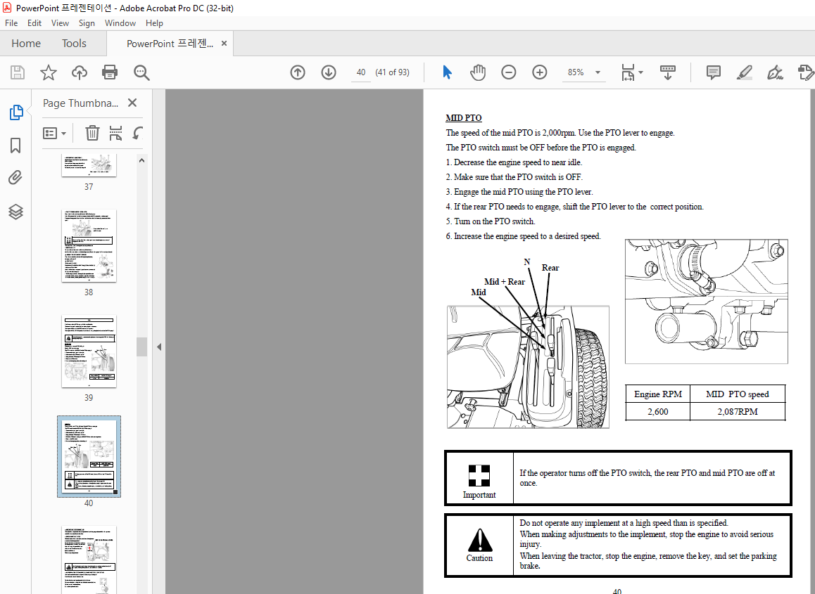Image resolution: width=815 pixels, height=594 pixels.
Task: Open the Sign document tool
Action: click(x=775, y=72)
